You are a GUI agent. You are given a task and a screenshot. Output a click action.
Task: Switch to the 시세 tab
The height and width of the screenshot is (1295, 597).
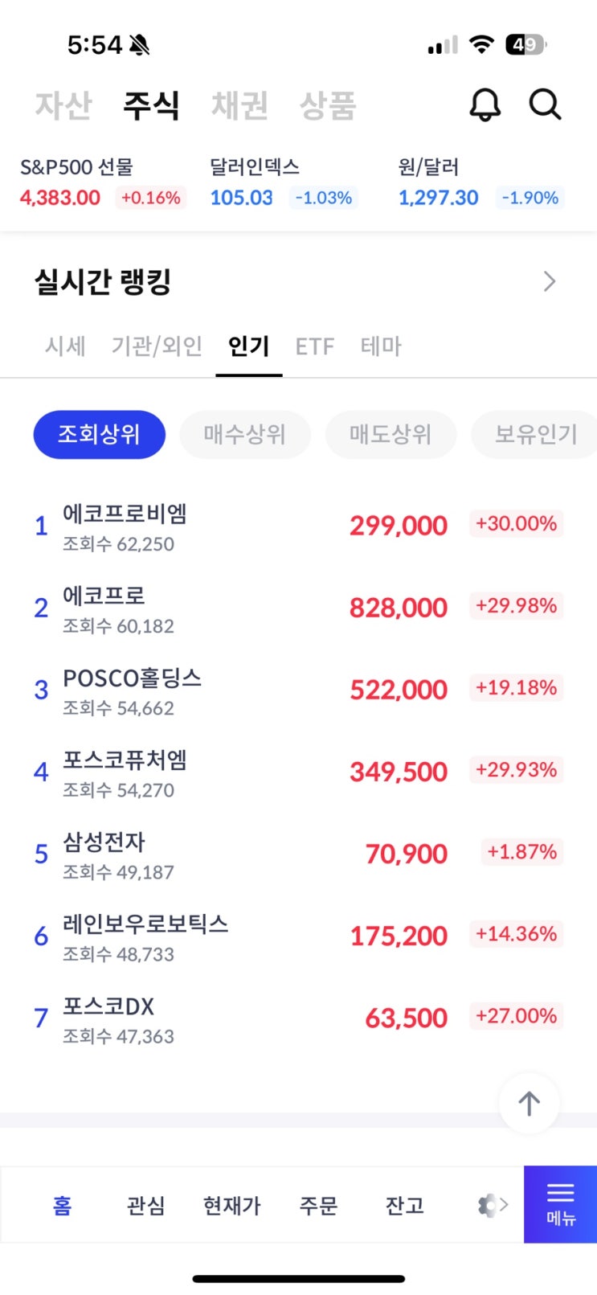(65, 346)
